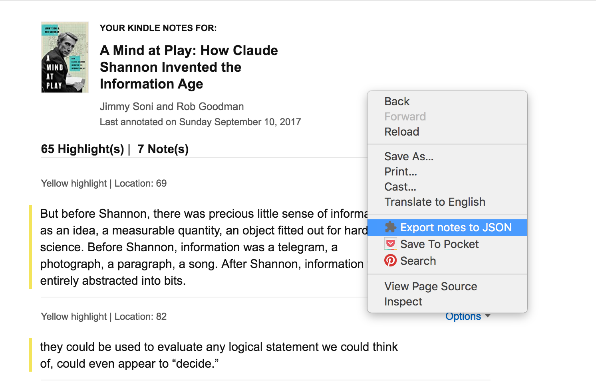Click the Pinterest logo icon
The height and width of the screenshot is (388, 596).
pos(390,261)
